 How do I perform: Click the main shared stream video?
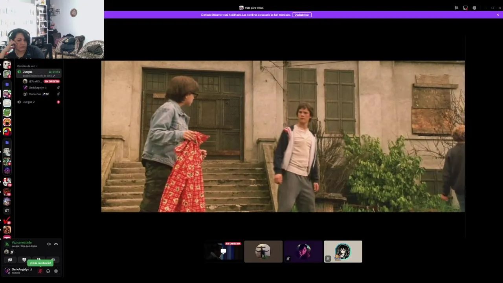(x=283, y=136)
